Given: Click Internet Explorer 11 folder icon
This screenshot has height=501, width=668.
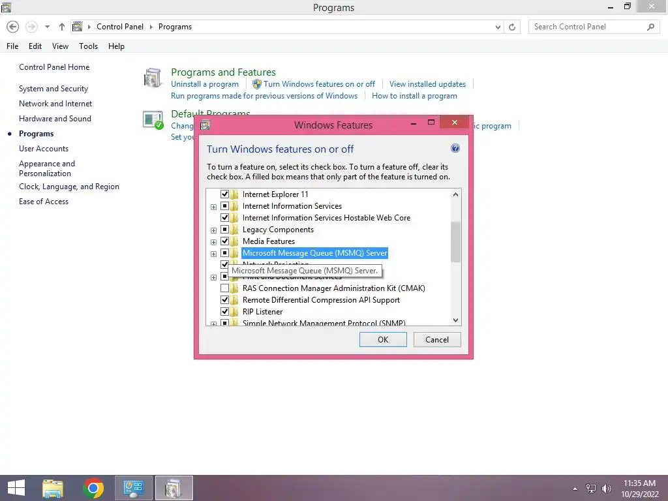Looking at the screenshot, I should [234, 194].
